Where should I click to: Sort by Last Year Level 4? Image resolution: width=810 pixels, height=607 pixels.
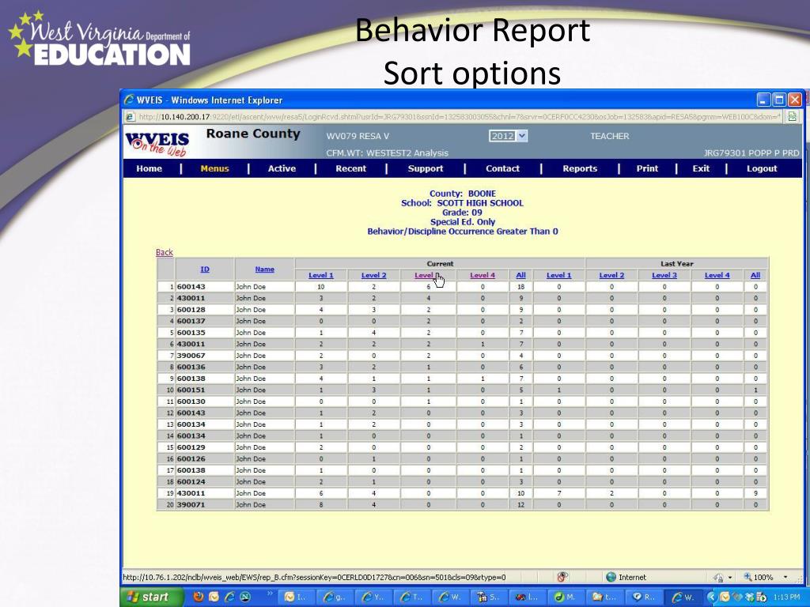coord(717,276)
